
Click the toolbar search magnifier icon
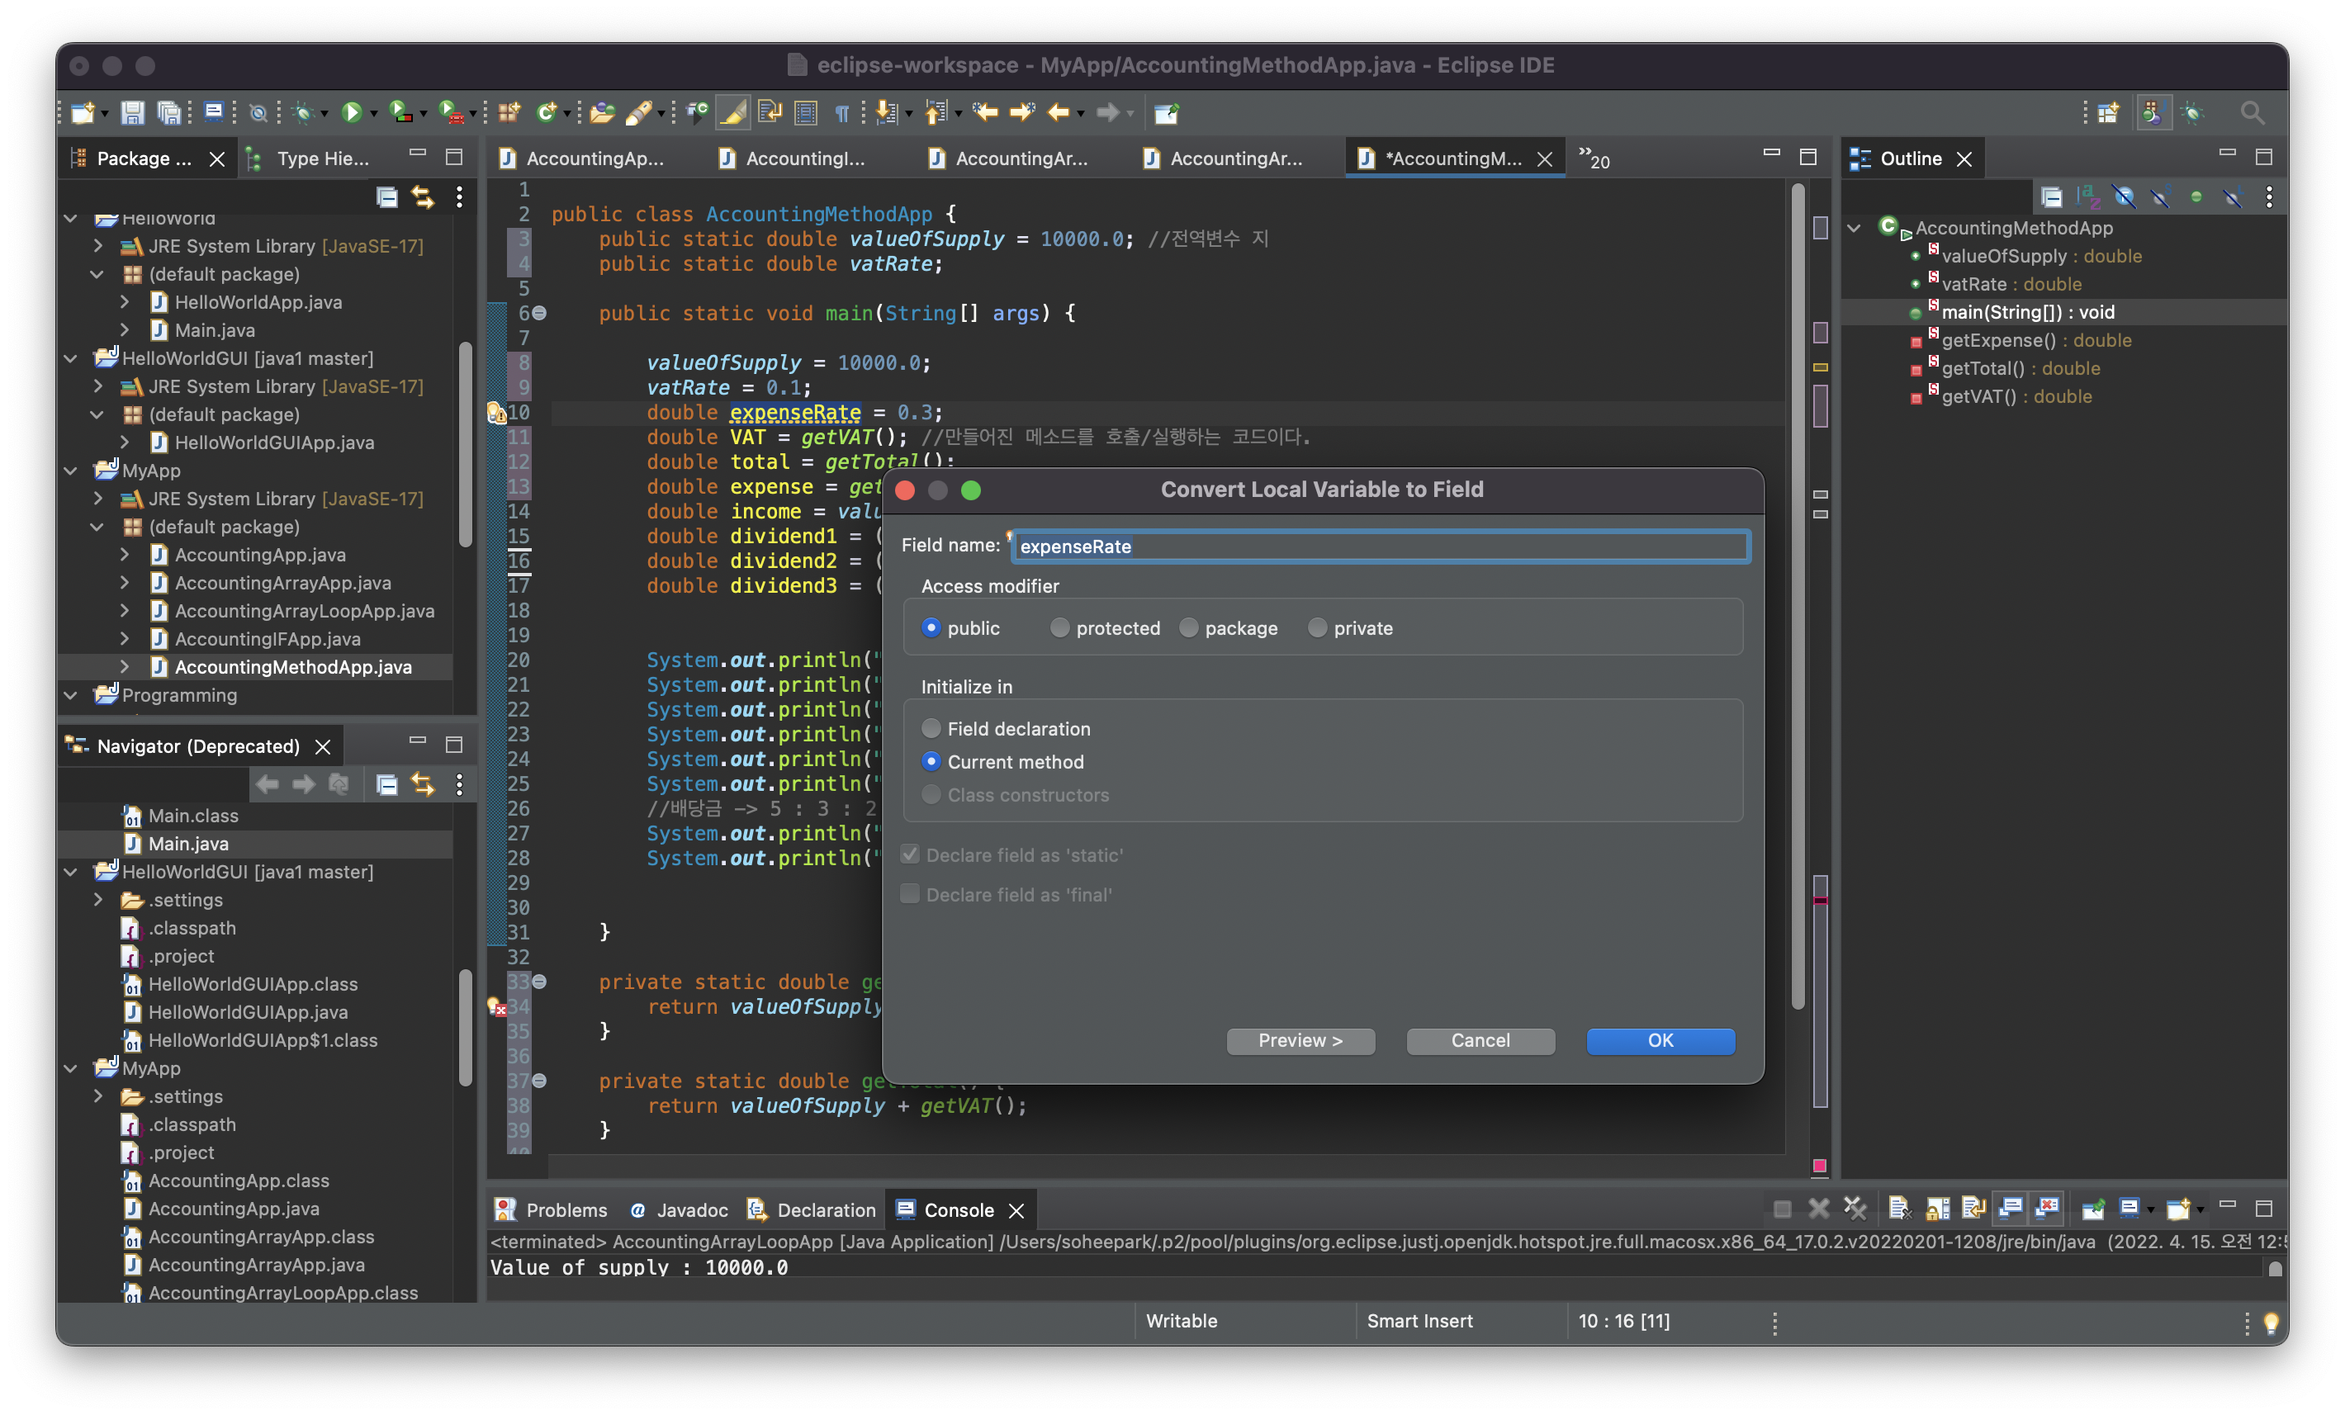click(x=2251, y=113)
